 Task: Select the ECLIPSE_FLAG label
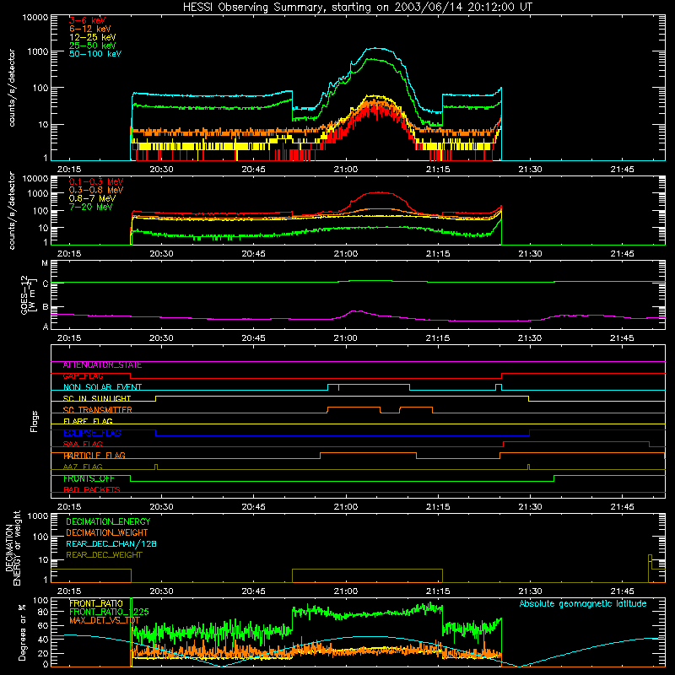[92, 433]
